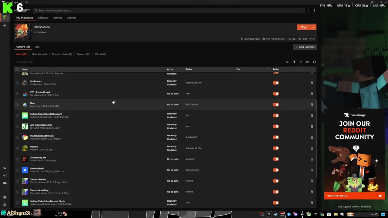Click the Windows Start button
This screenshot has width=388, height=218.
coord(383,214)
